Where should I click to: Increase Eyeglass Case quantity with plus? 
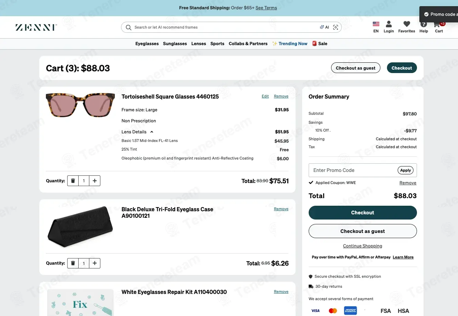(94, 263)
